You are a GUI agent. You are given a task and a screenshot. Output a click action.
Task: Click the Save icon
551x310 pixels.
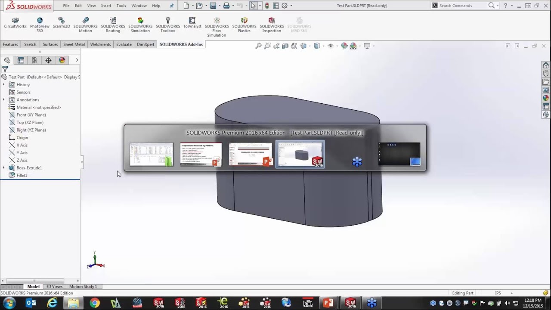[x=213, y=6]
